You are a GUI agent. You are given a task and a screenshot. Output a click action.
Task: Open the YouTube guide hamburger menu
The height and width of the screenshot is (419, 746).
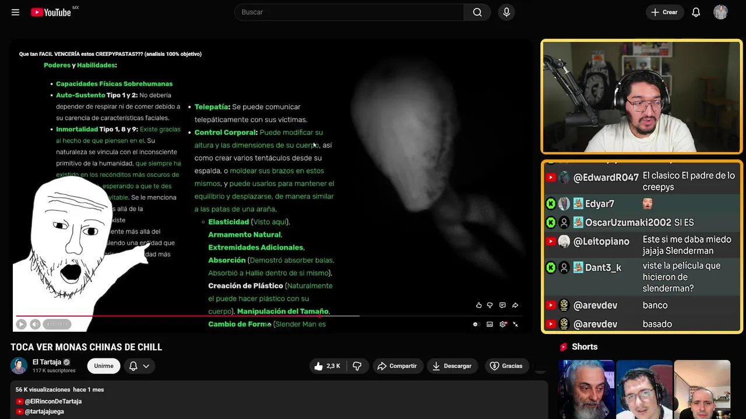(15, 12)
